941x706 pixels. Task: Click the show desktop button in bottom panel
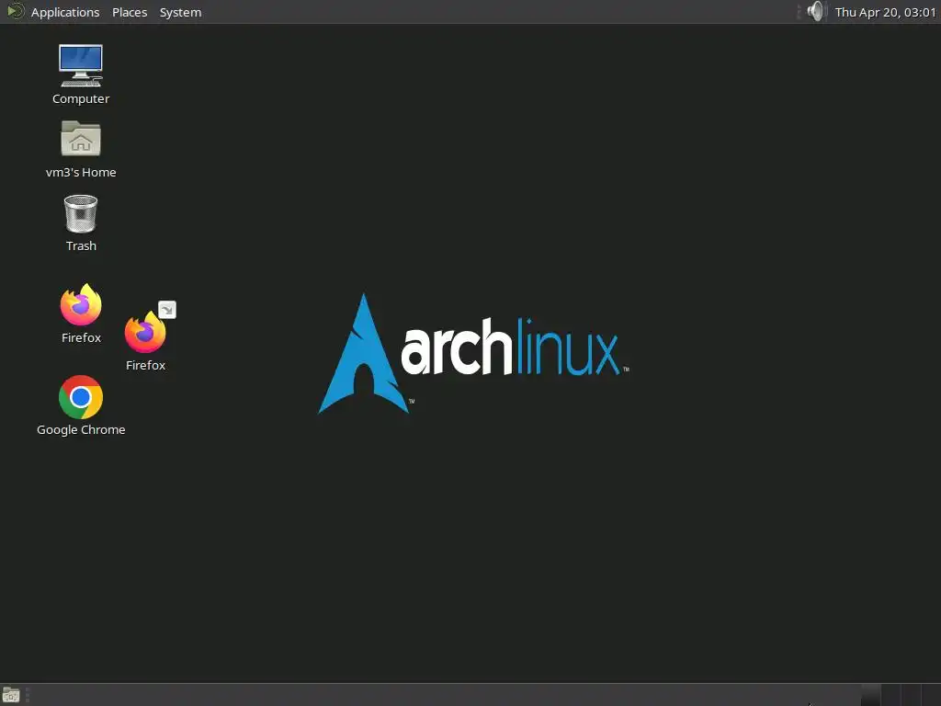point(11,695)
